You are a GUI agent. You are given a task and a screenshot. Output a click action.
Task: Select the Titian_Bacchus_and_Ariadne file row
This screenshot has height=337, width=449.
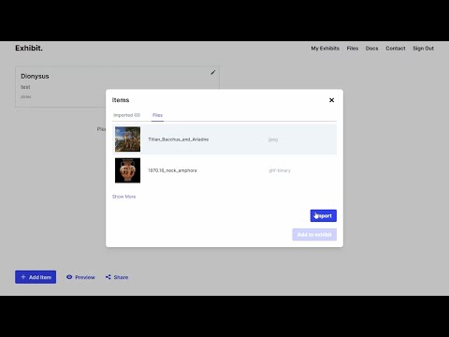pyautogui.click(x=224, y=139)
